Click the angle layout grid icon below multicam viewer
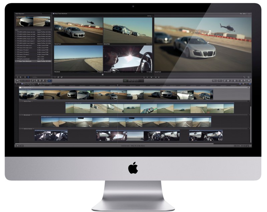This screenshot has width=267, height=212. pos(103,75)
